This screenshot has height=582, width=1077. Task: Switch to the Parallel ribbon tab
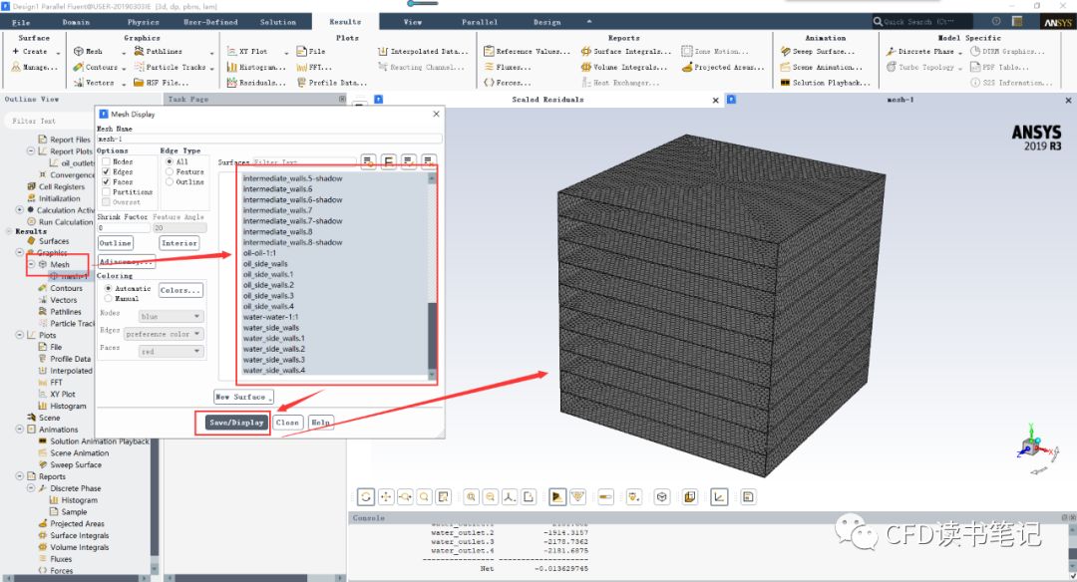[480, 22]
